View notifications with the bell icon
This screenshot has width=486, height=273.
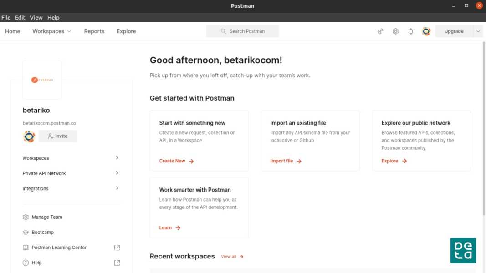pos(410,31)
